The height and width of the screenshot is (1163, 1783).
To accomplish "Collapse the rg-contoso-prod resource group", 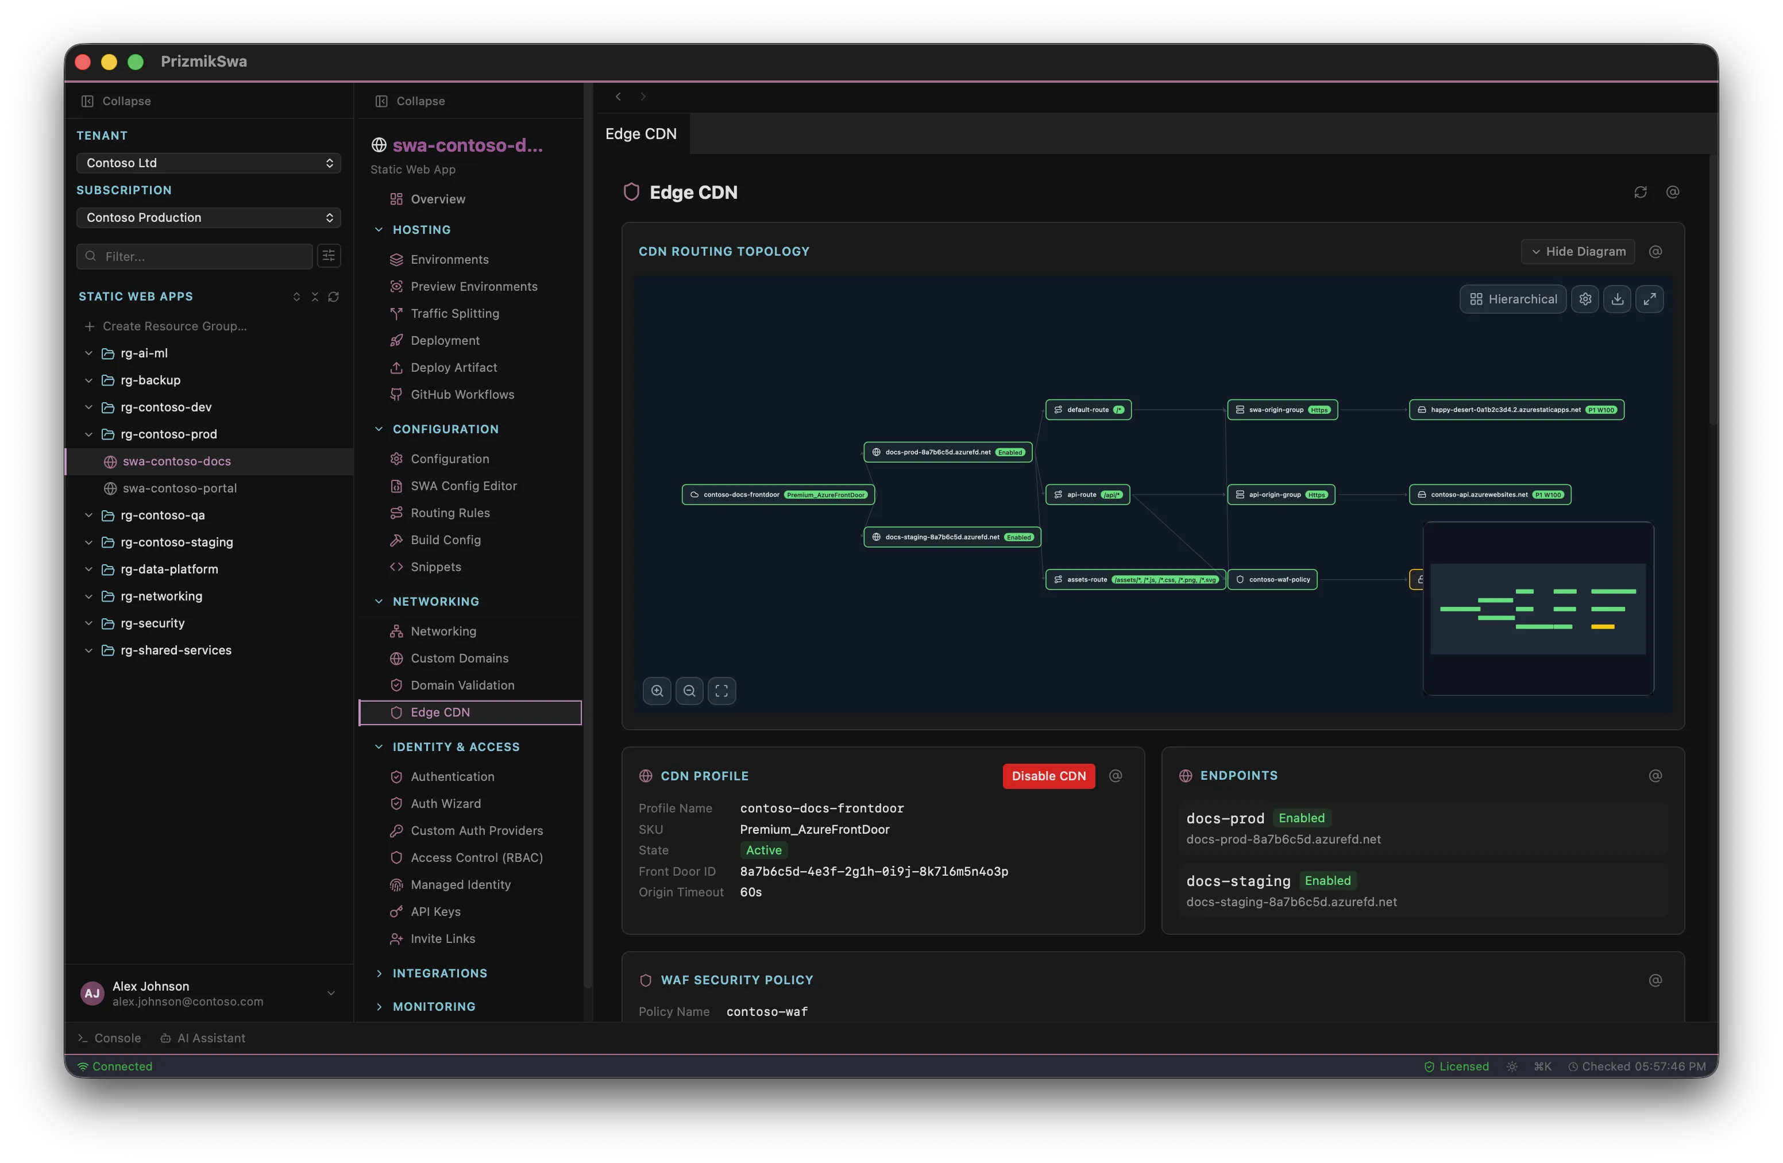I will (x=88, y=434).
